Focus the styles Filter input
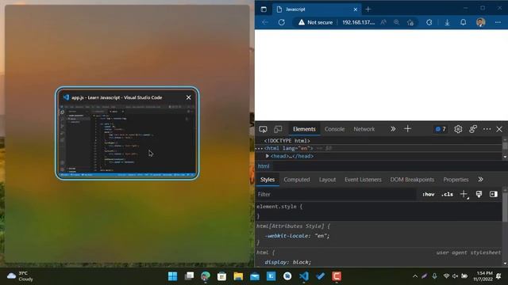Screen dimensions: 508x285 [x=336, y=194]
